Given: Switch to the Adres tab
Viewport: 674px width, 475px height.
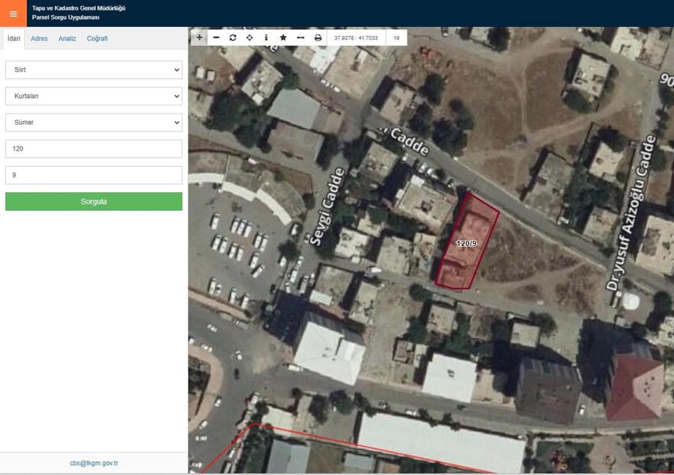Looking at the screenshot, I should 39,39.
